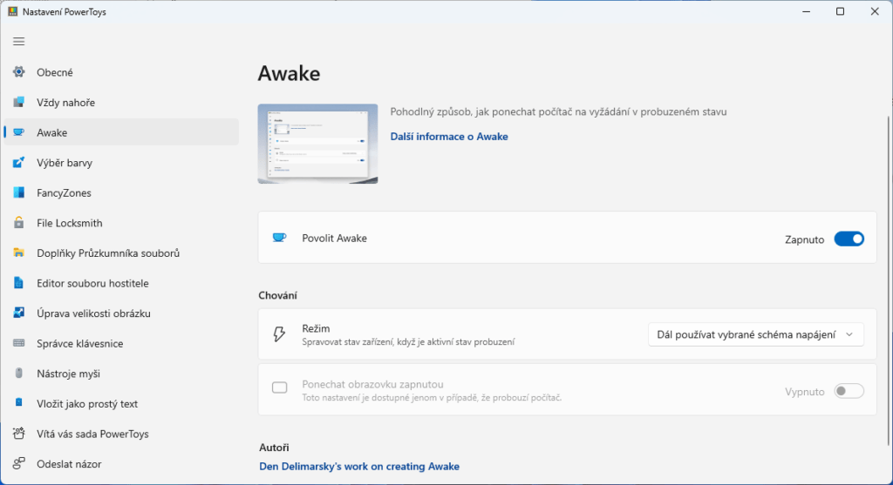Open the Nástroje myši mouse icon

(x=19, y=373)
